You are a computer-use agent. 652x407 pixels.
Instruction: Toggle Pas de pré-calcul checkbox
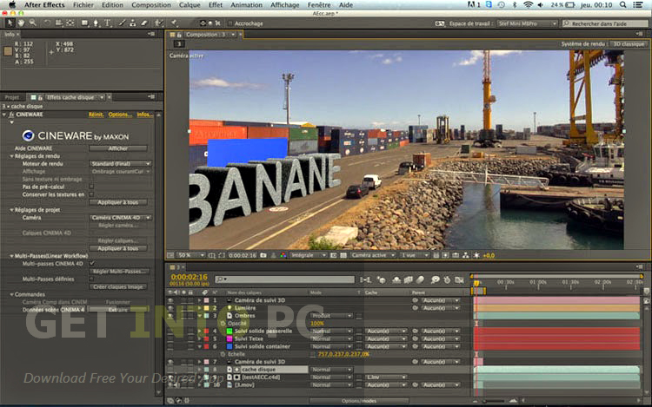tap(91, 187)
